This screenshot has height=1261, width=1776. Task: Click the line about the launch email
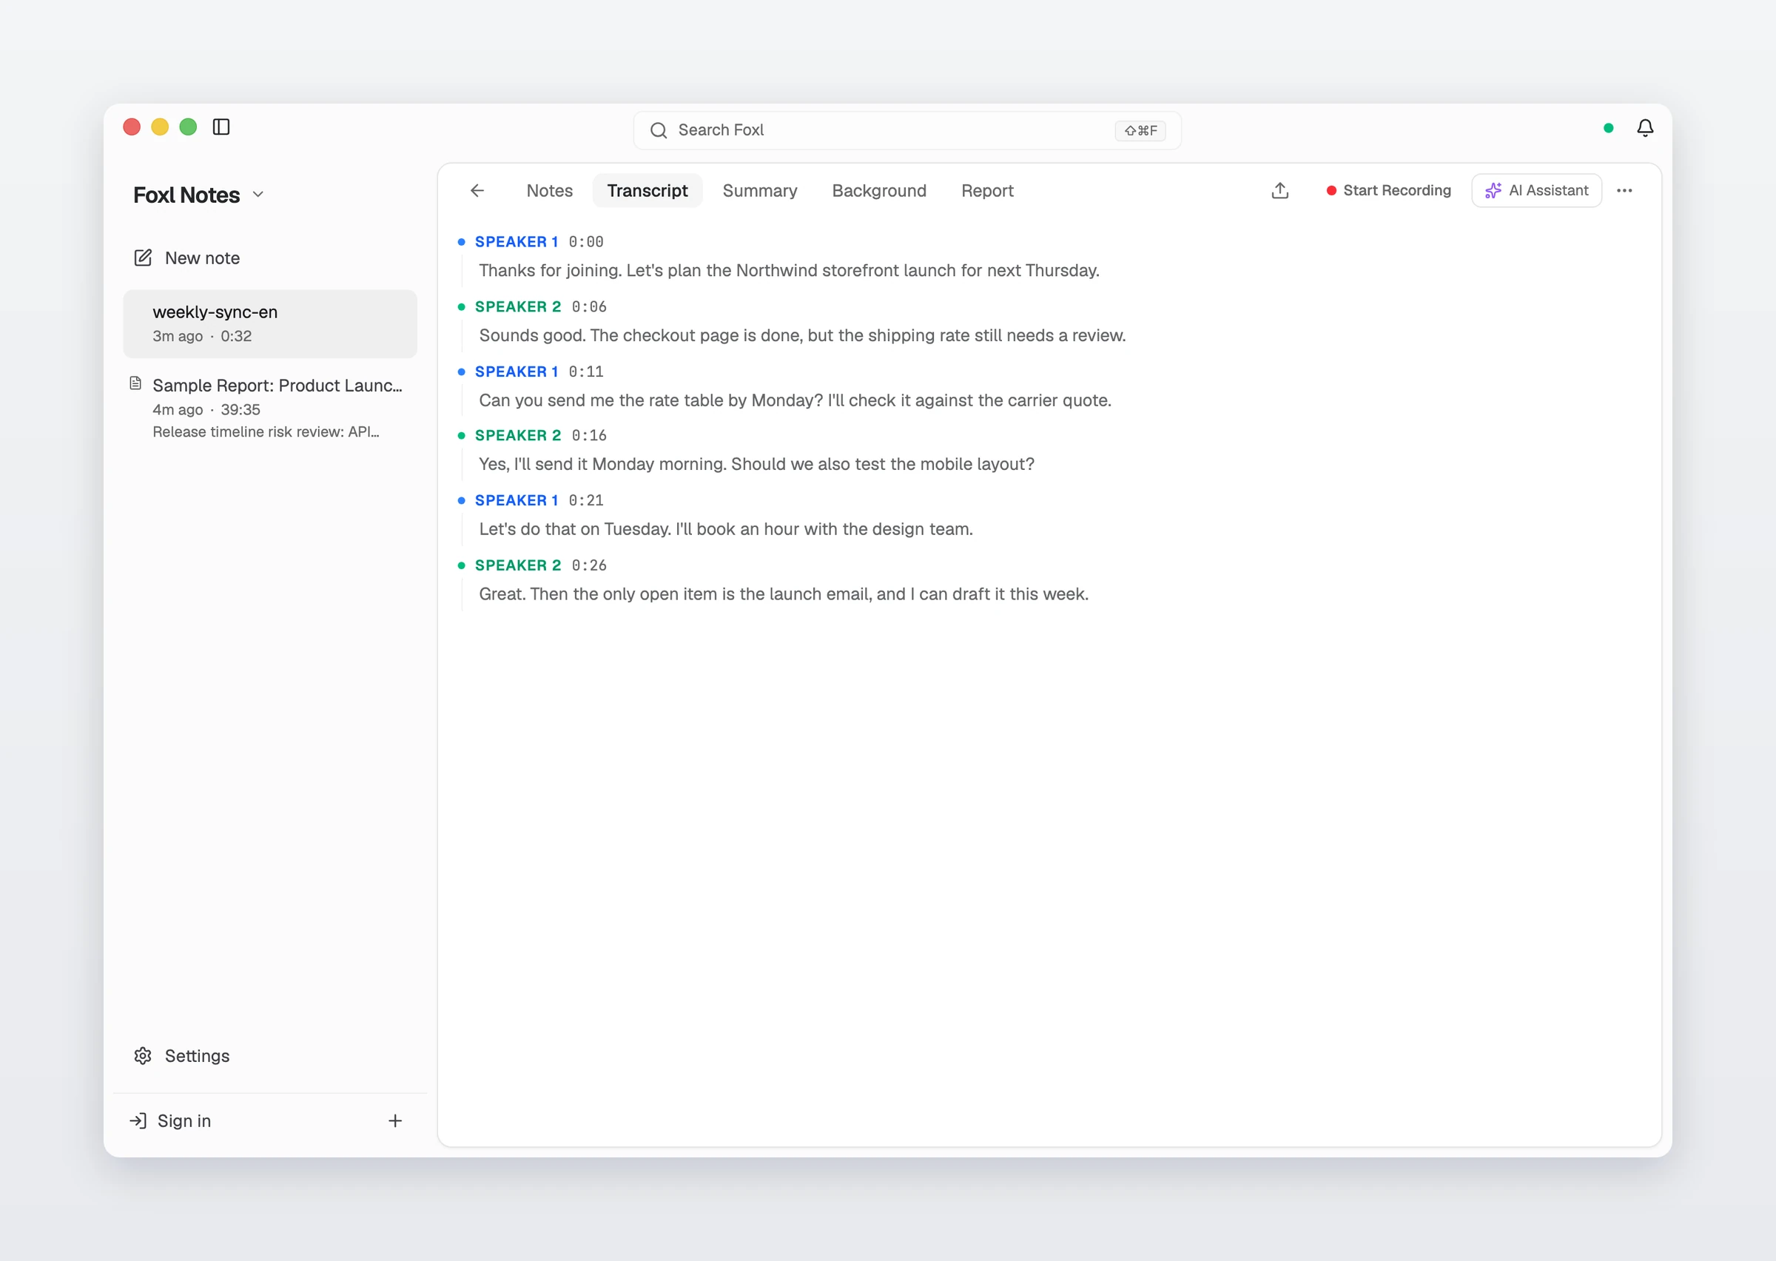[x=783, y=595]
